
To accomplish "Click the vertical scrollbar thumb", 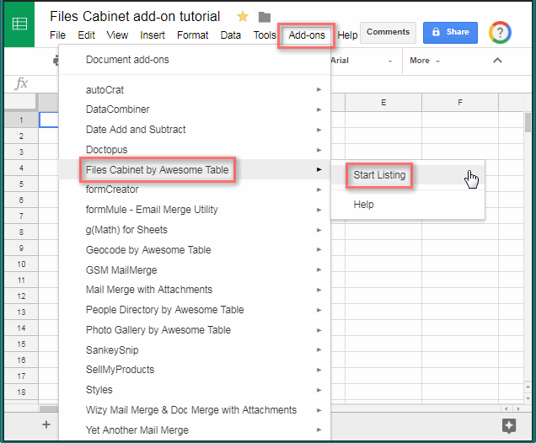I will [x=528, y=123].
